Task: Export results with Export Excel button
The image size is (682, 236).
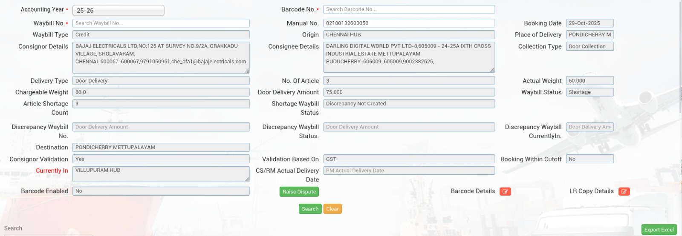Action: 659,230
